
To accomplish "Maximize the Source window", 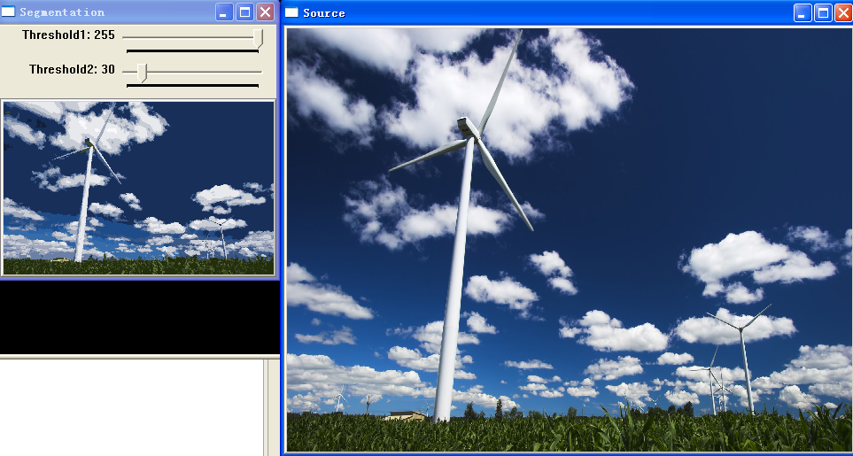I will (823, 12).
